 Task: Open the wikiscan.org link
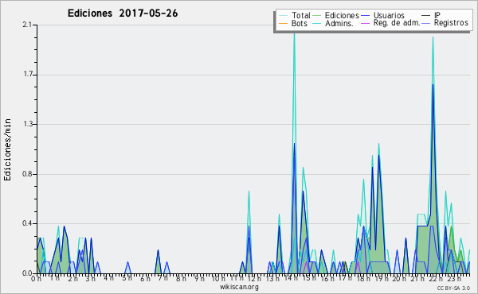239,287
